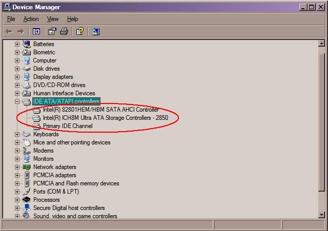The height and width of the screenshot is (231, 328).
Task: Select Intel 82801HEM/HBM SATA AHCI Controller
Action: pyautogui.click(x=101, y=110)
